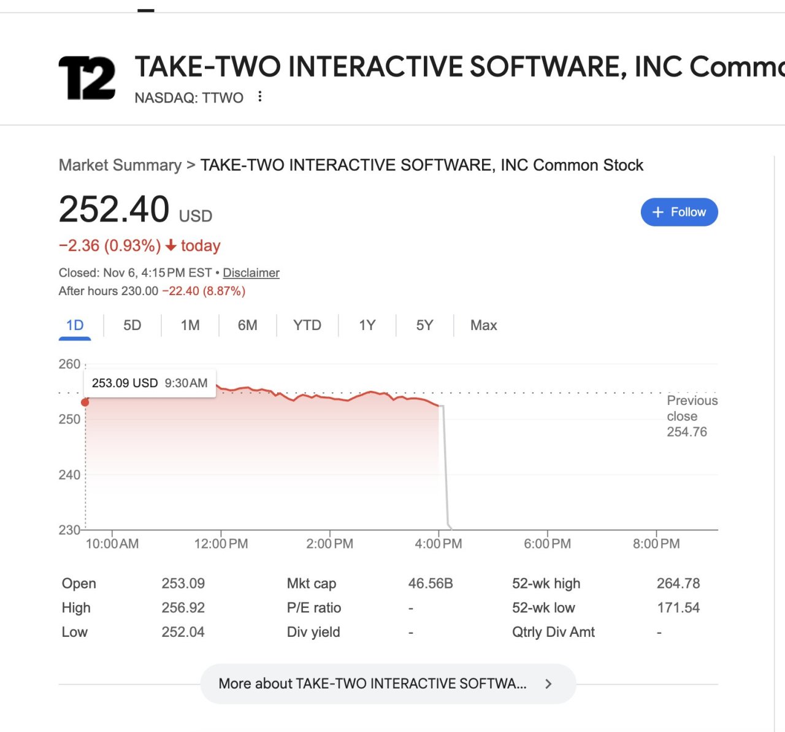The width and height of the screenshot is (785, 732).
Task: Click the Follow button
Action: coord(679,212)
